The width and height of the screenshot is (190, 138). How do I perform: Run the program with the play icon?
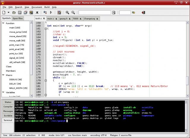click(51, 12)
